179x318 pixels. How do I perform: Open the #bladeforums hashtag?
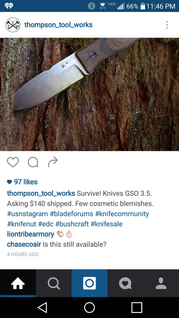[71, 214]
